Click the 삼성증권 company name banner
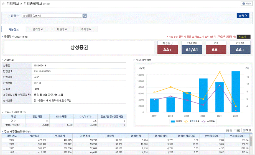 [x=79, y=47]
